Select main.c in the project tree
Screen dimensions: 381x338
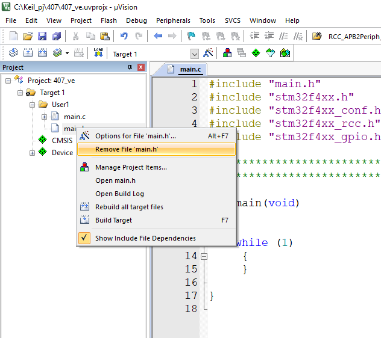(x=75, y=117)
